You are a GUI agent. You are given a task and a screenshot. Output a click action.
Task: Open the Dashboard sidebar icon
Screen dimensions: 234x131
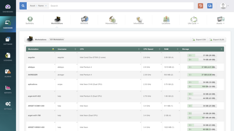[x=8, y=8]
